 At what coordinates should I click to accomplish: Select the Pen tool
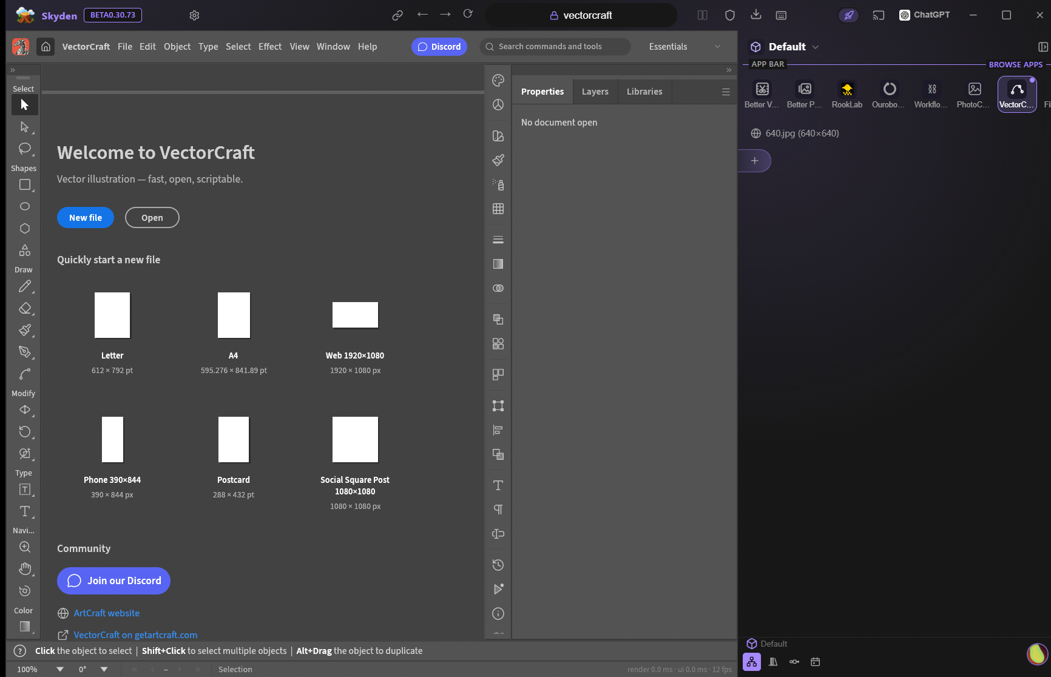pyautogui.click(x=24, y=352)
